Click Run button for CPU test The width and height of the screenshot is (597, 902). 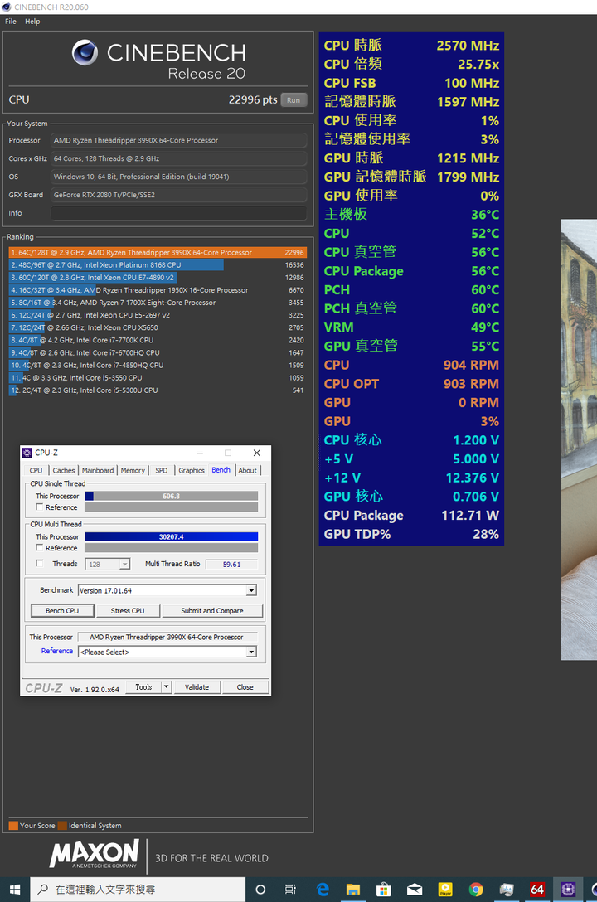click(294, 100)
